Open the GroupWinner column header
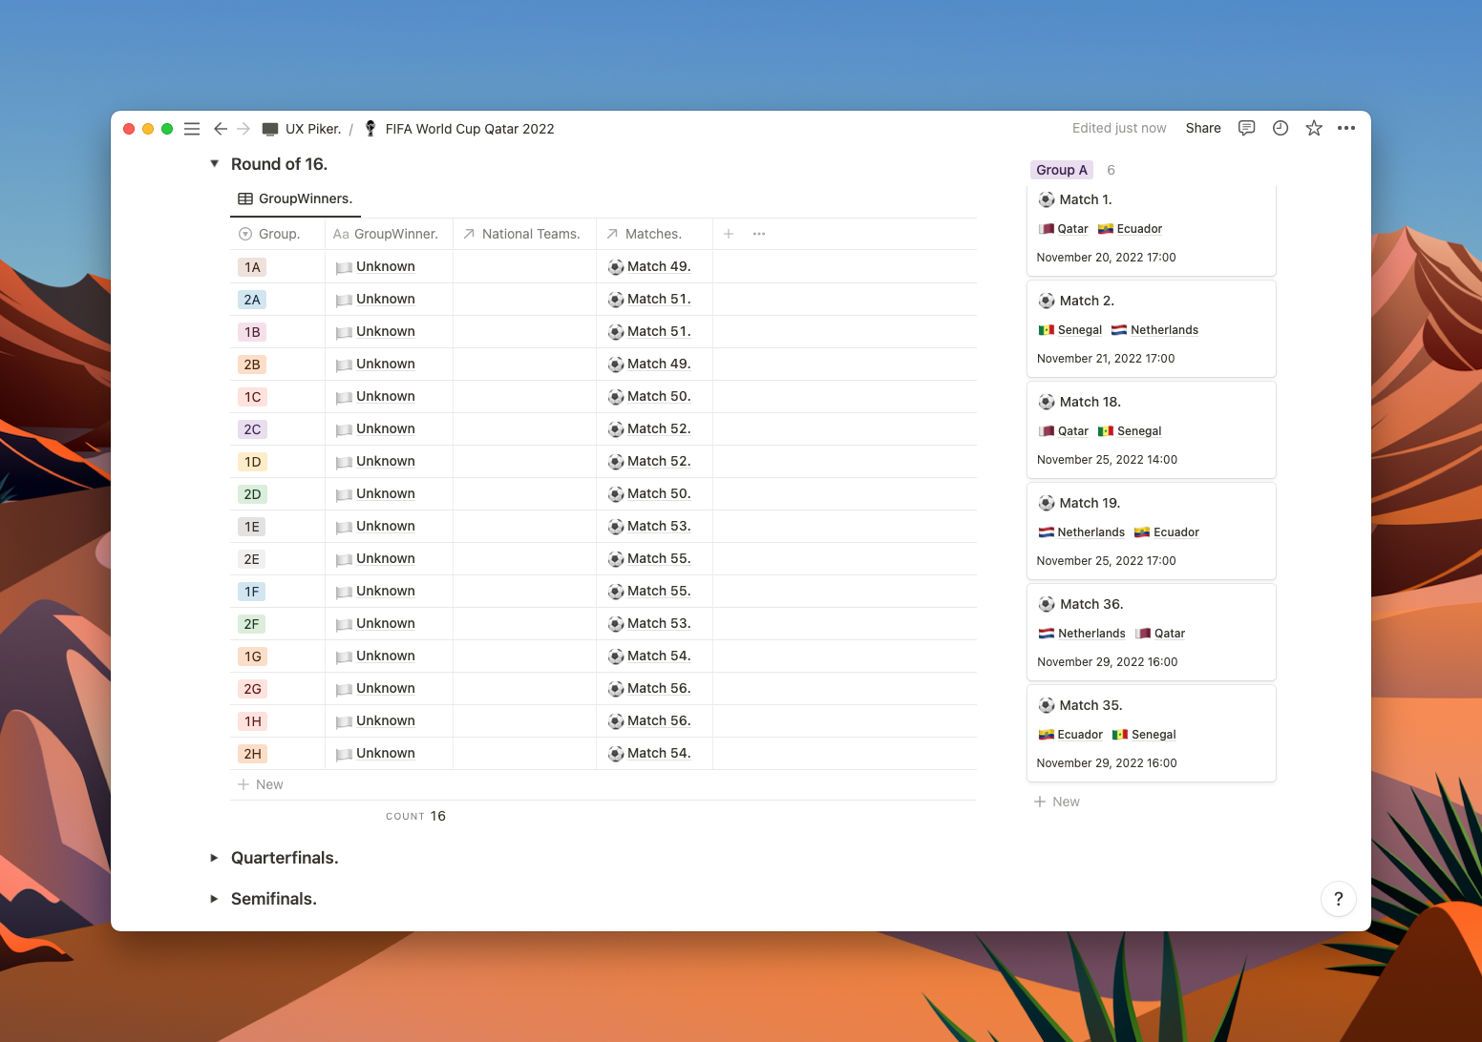Viewport: 1482px width, 1042px height. (x=389, y=234)
